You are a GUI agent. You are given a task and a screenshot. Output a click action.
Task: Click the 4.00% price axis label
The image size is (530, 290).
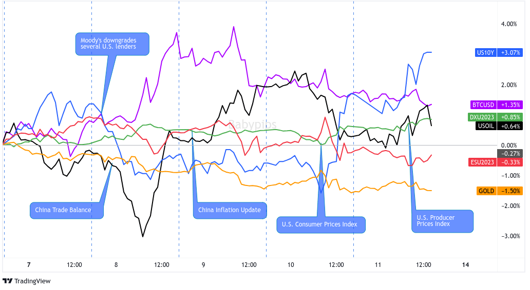pos(509,24)
